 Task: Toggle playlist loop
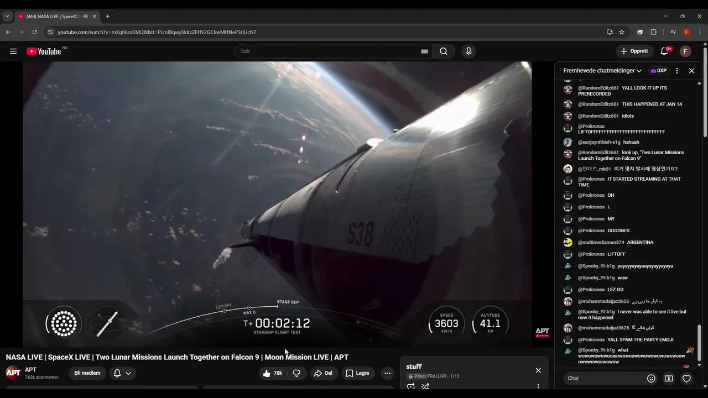pyautogui.click(x=410, y=386)
